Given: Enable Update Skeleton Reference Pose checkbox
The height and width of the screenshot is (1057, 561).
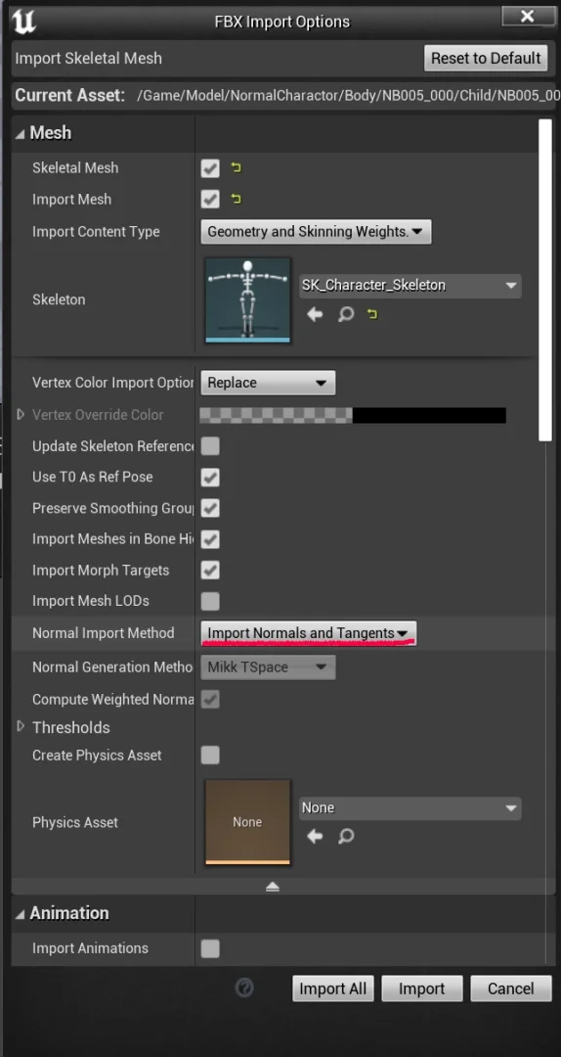Looking at the screenshot, I should point(210,446).
